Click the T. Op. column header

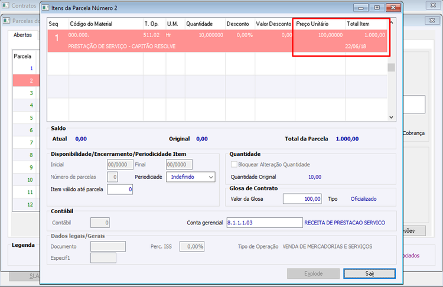click(155, 24)
